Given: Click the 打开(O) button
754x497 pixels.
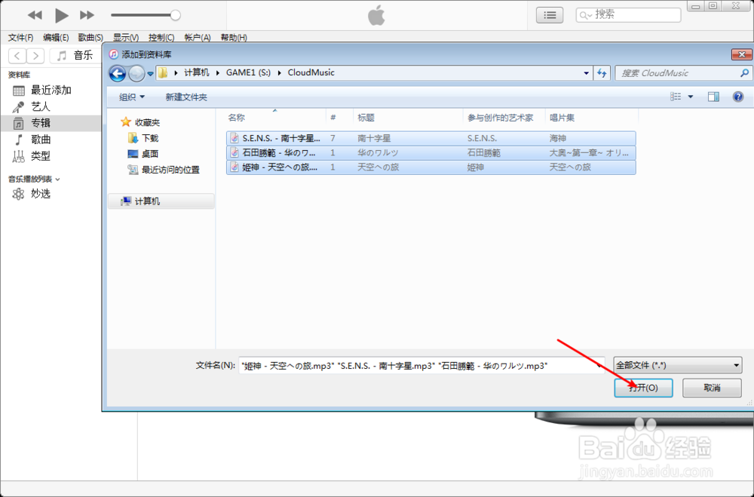Looking at the screenshot, I should point(643,388).
